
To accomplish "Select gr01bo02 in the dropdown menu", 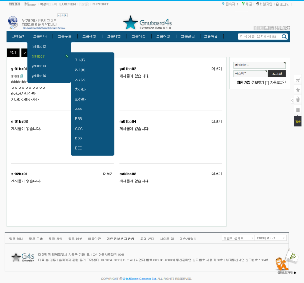I will tap(39, 47).
